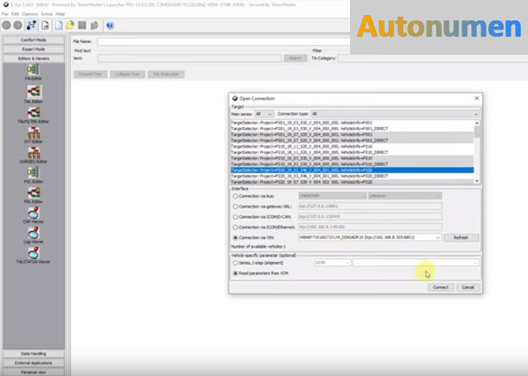The width and height of the screenshot is (528, 376).
Task: Click target list scrollbar up arrow
Action: tap(477, 123)
